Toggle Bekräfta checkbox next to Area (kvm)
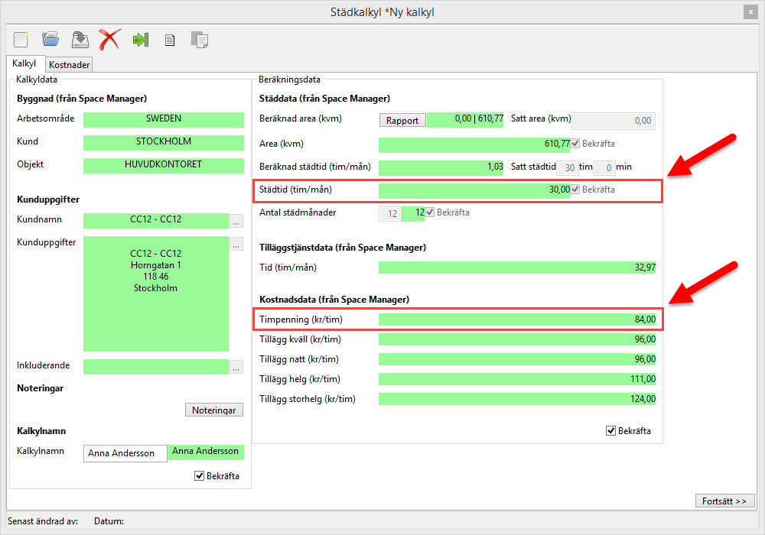This screenshot has height=535, width=765. coord(575,144)
